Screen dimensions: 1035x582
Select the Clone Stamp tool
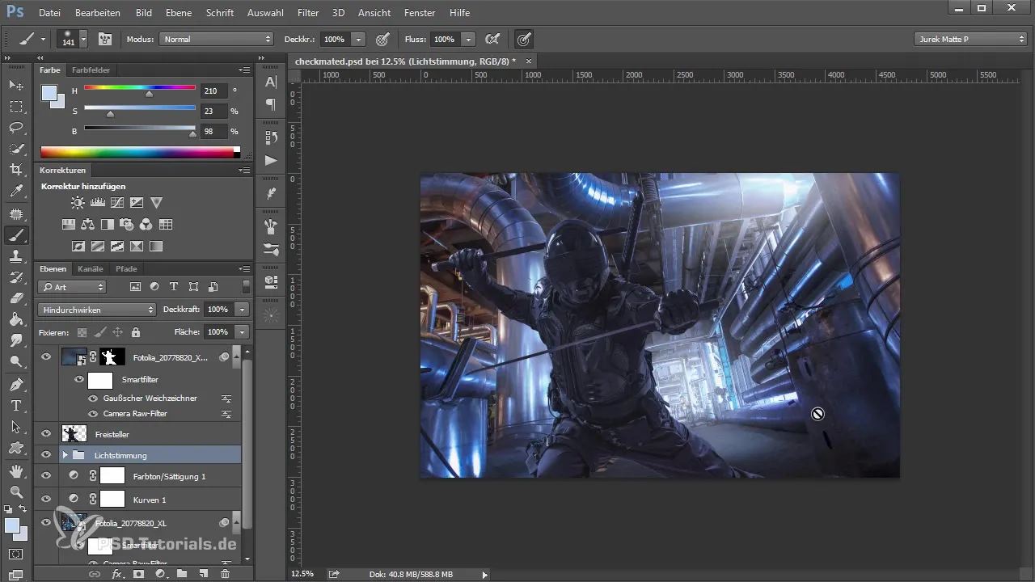tap(15, 256)
